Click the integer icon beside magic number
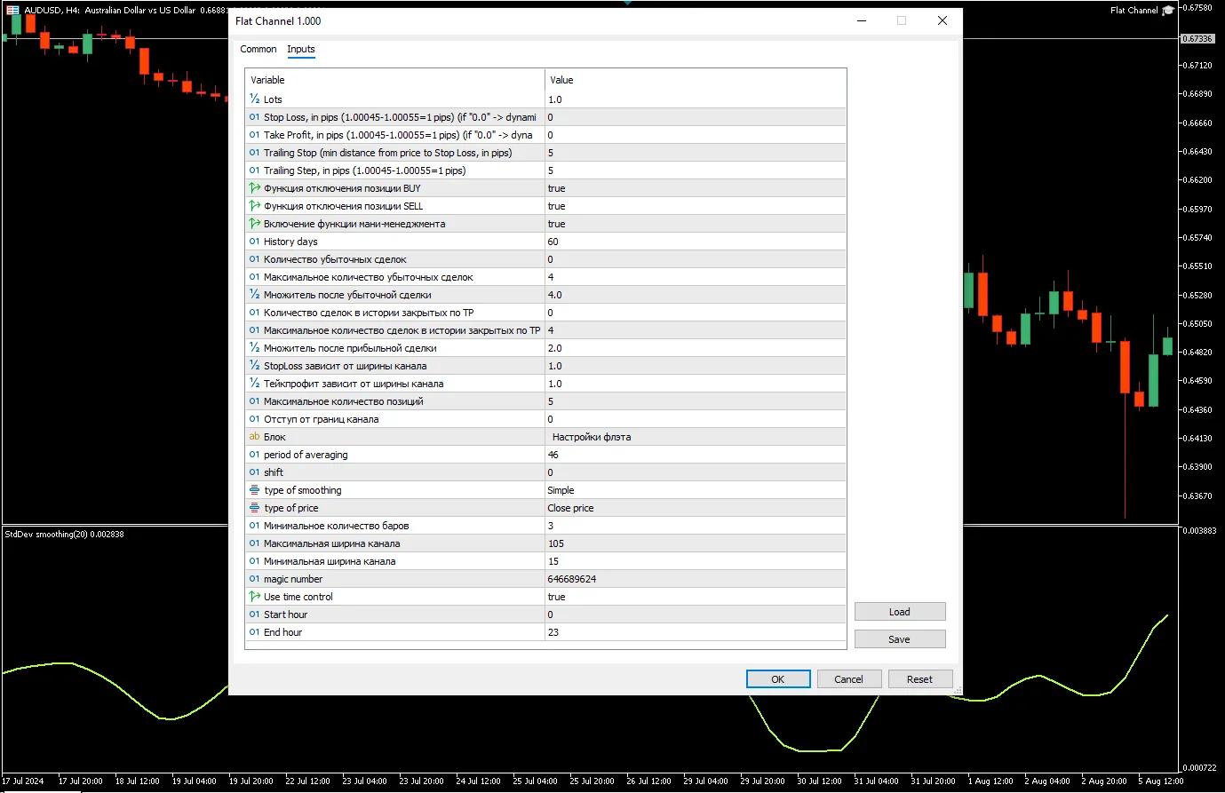 (x=255, y=579)
